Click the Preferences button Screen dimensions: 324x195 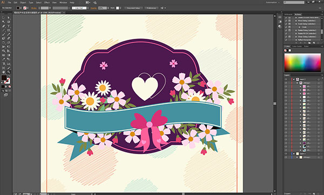point(151,8)
